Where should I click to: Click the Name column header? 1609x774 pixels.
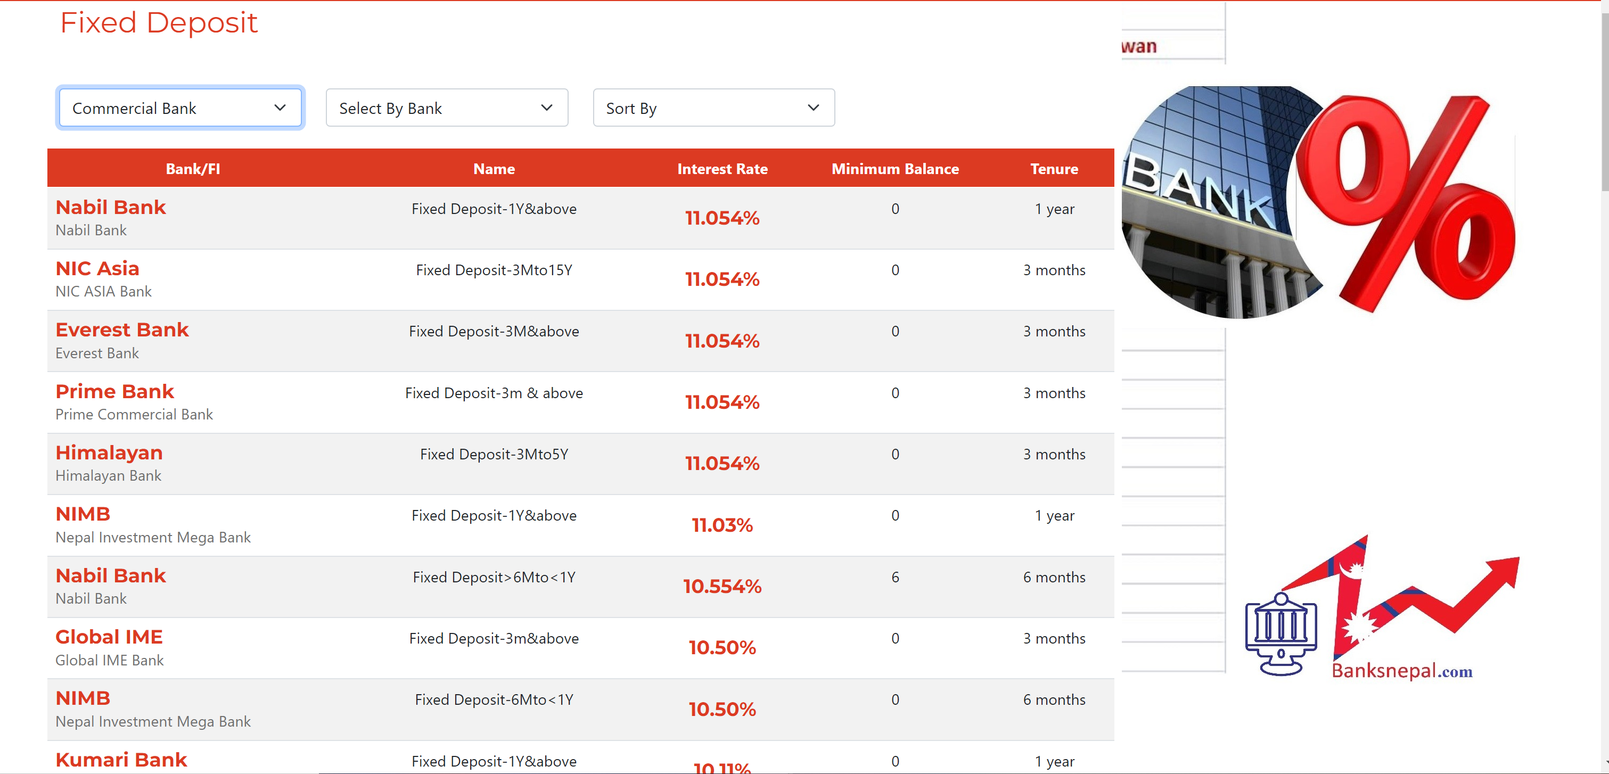[494, 169]
